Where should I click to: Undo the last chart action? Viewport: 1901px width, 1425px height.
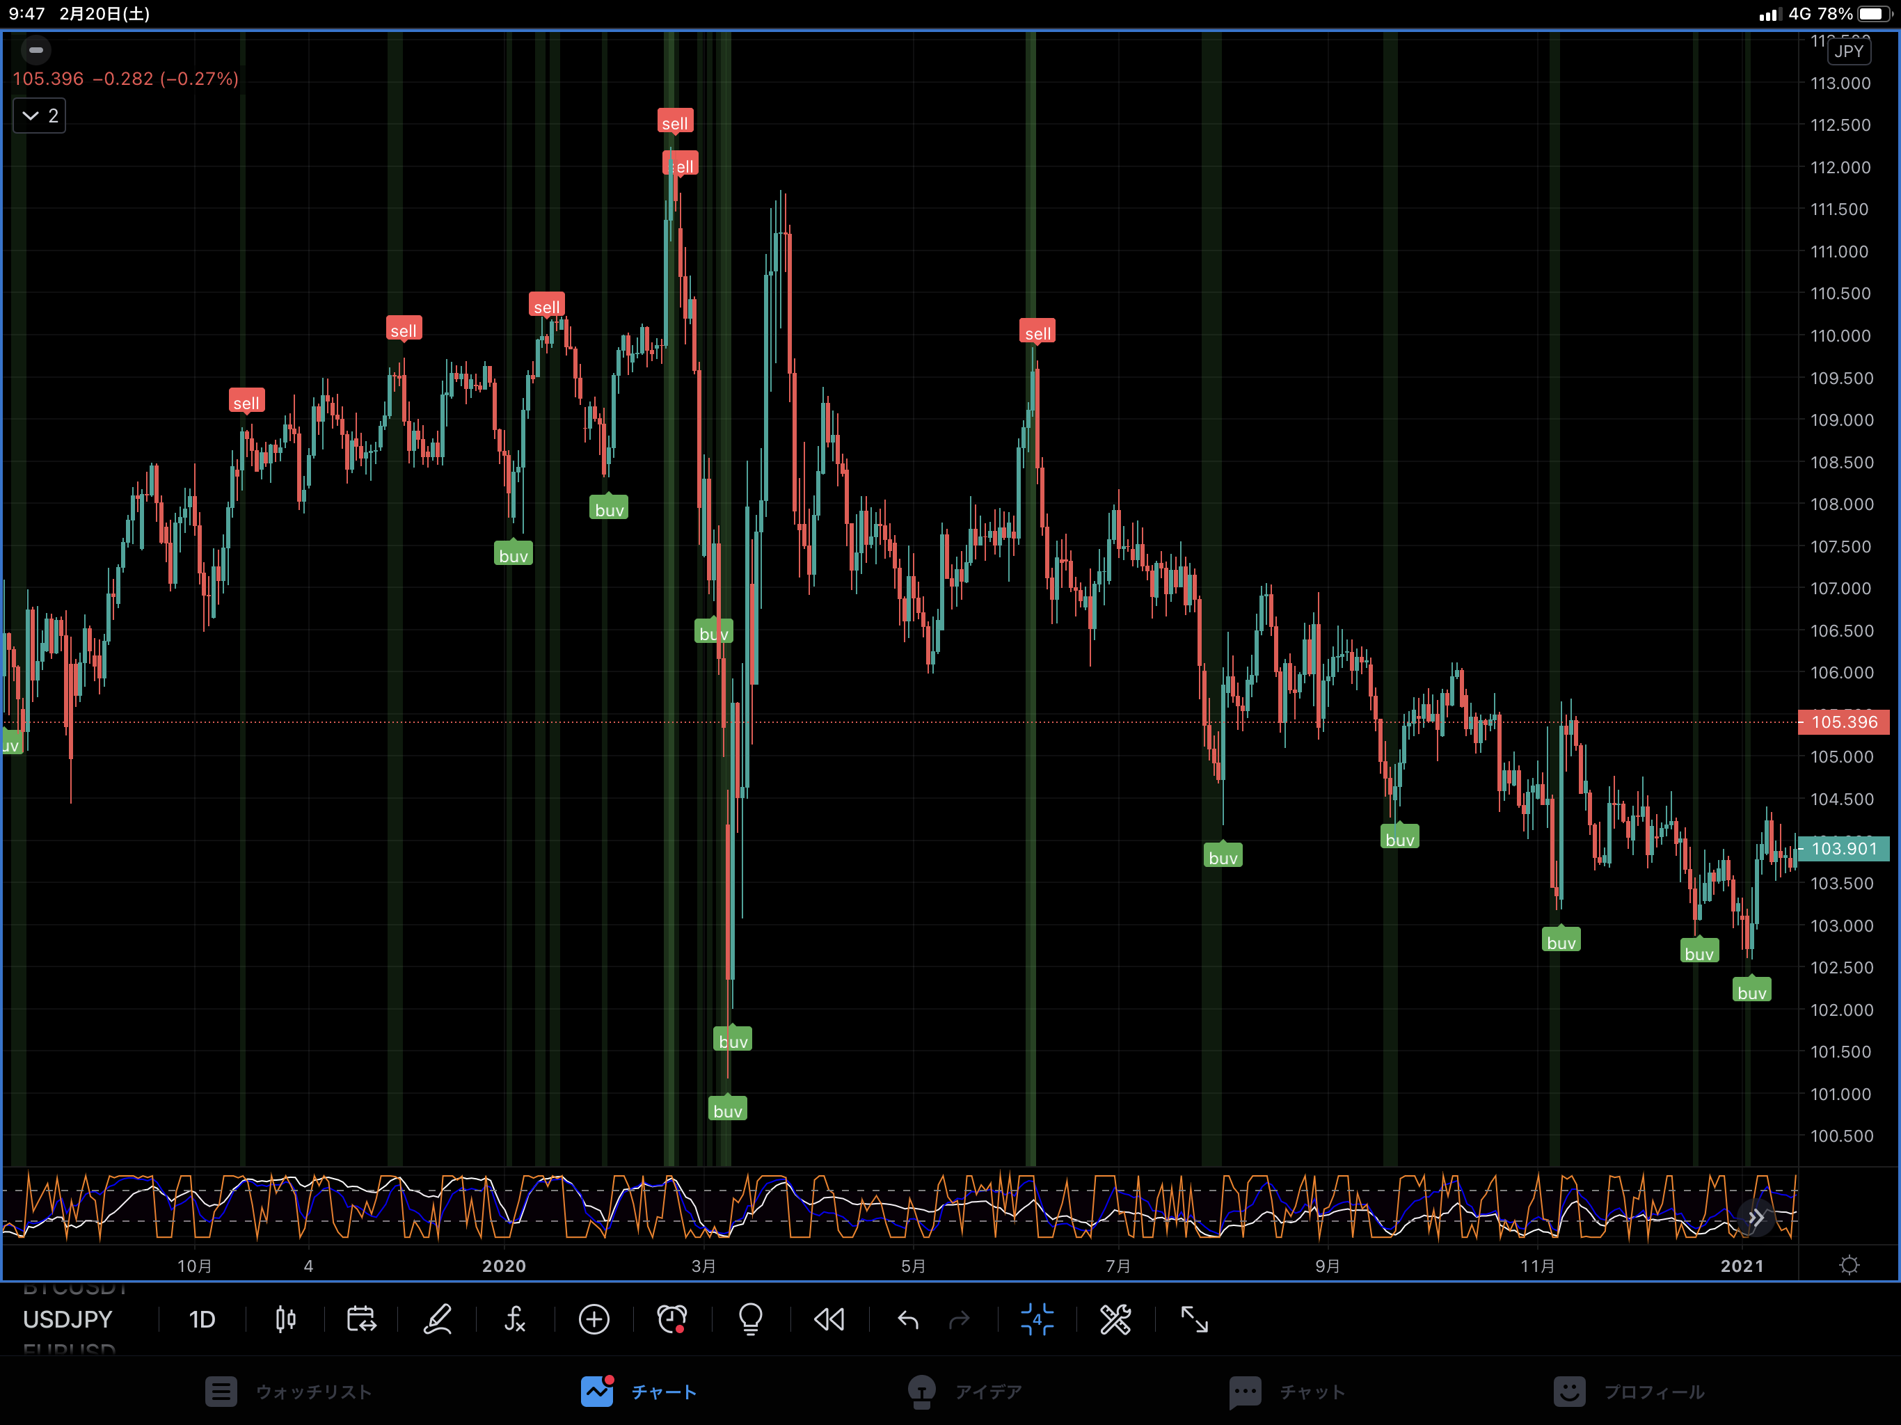[908, 1319]
